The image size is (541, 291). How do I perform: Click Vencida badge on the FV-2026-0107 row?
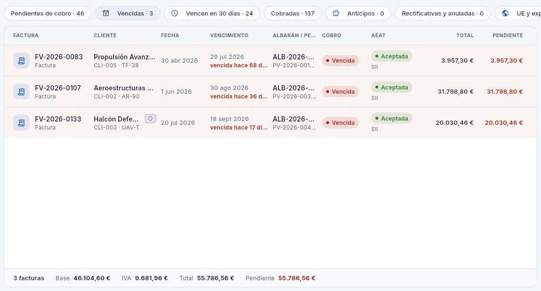(x=340, y=92)
